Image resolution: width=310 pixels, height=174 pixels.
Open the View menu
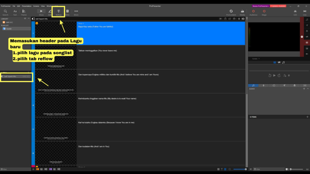pos(43,6)
